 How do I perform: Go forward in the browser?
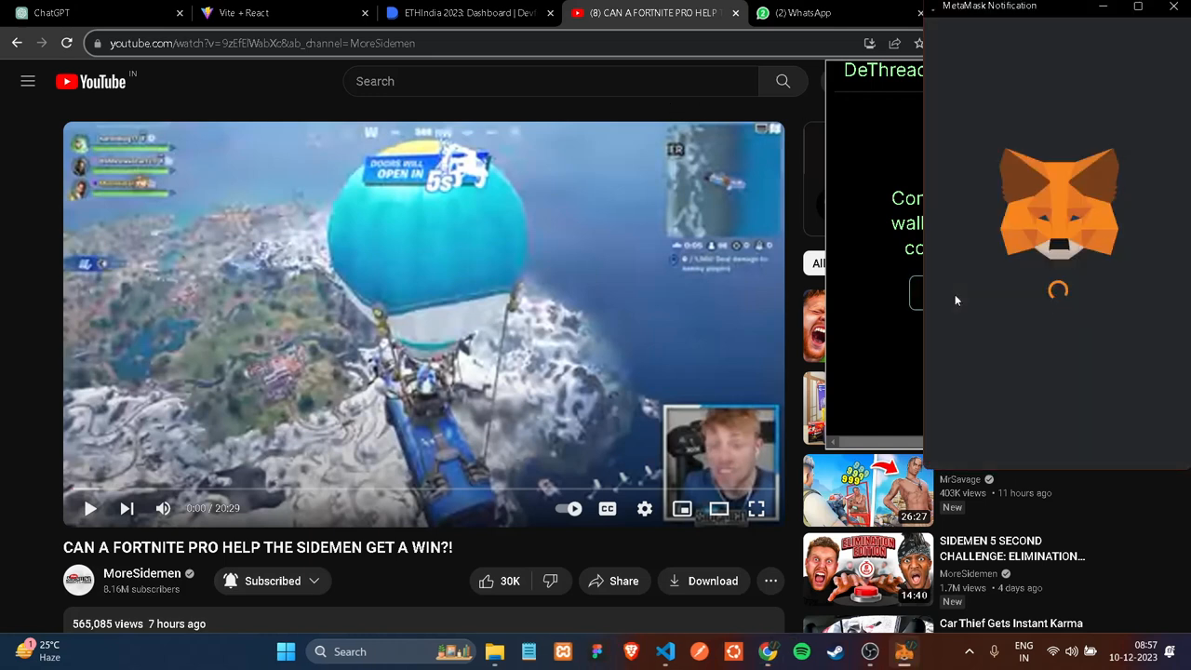click(x=42, y=43)
